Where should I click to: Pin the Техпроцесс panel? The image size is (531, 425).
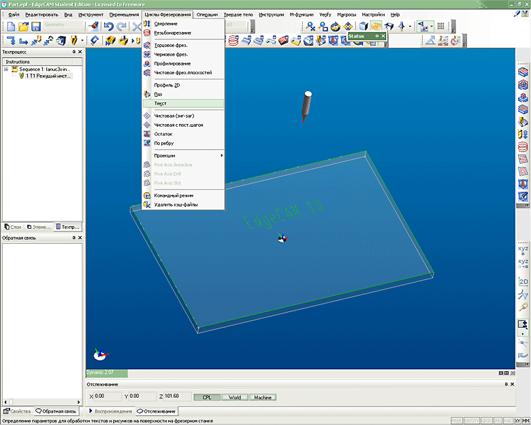[x=74, y=52]
